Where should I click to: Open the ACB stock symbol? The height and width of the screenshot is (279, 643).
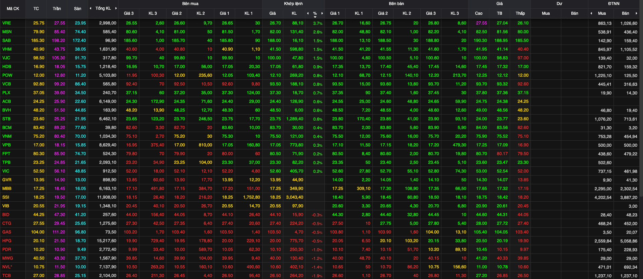click(x=7, y=101)
